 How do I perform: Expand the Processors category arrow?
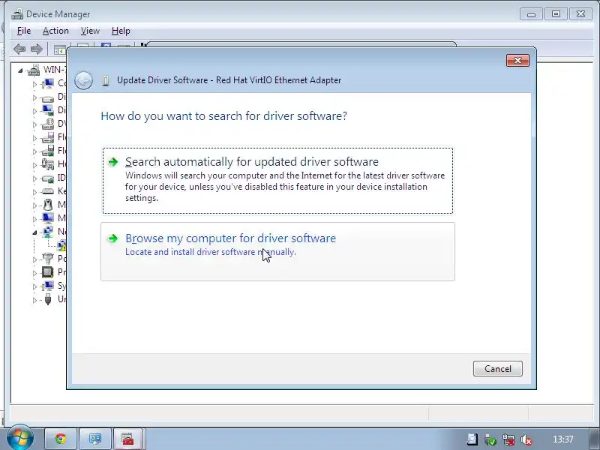pos(34,273)
